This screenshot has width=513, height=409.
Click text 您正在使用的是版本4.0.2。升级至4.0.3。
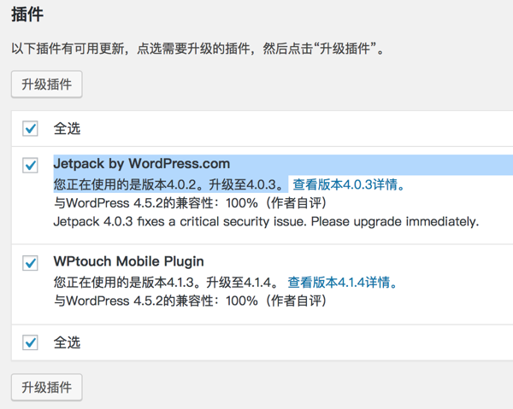point(169,184)
